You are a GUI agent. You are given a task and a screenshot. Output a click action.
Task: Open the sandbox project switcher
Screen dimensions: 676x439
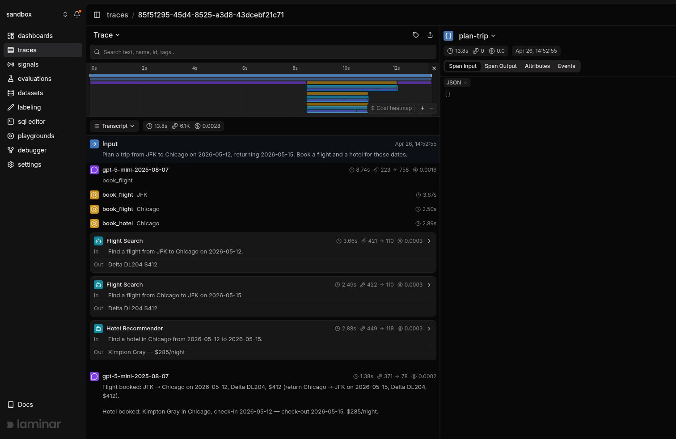pos(37,14)
